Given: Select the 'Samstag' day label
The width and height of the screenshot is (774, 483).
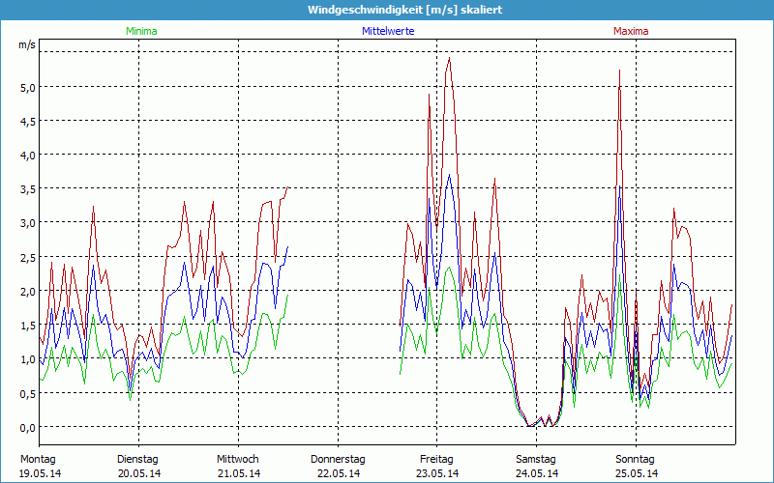Looking at the screenshot, I should pos(536,459).
